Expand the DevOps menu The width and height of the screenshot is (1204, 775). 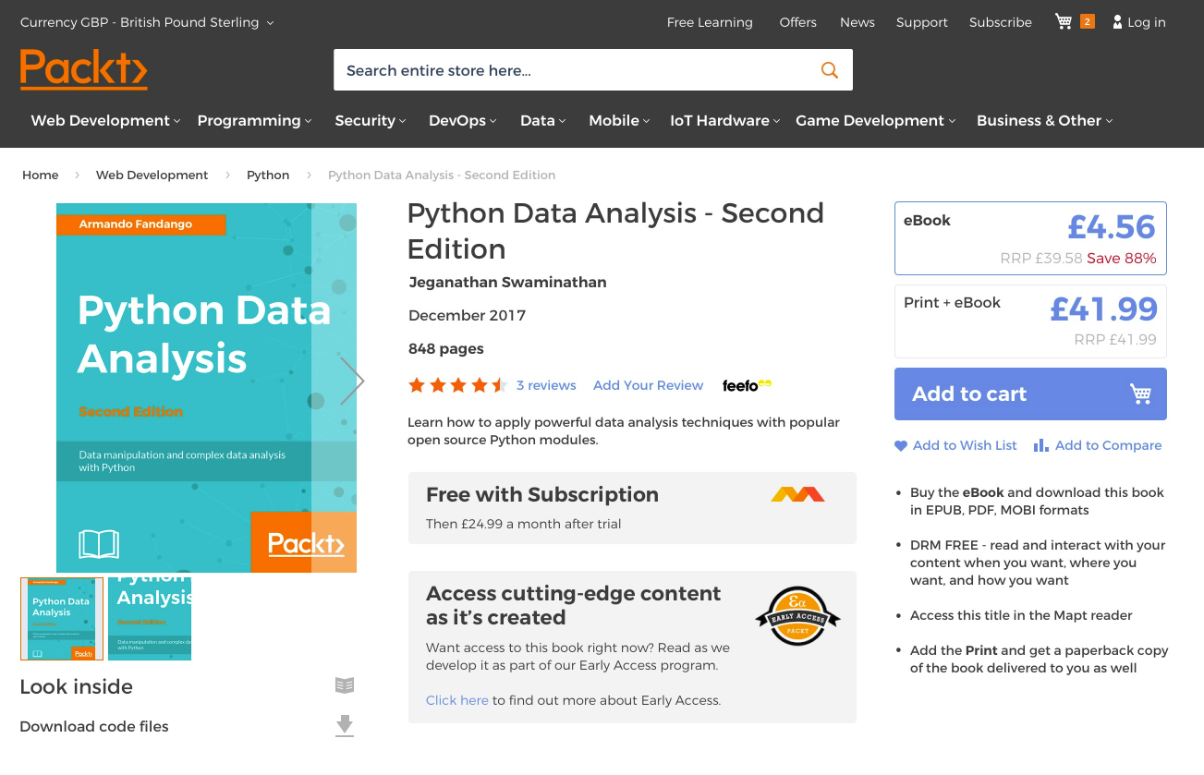pyautogui.click(x=463, y=120)
